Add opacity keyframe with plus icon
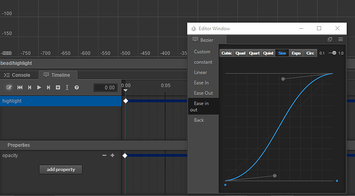The height and width of the screenshot is (196, 355). click(112, 155)
